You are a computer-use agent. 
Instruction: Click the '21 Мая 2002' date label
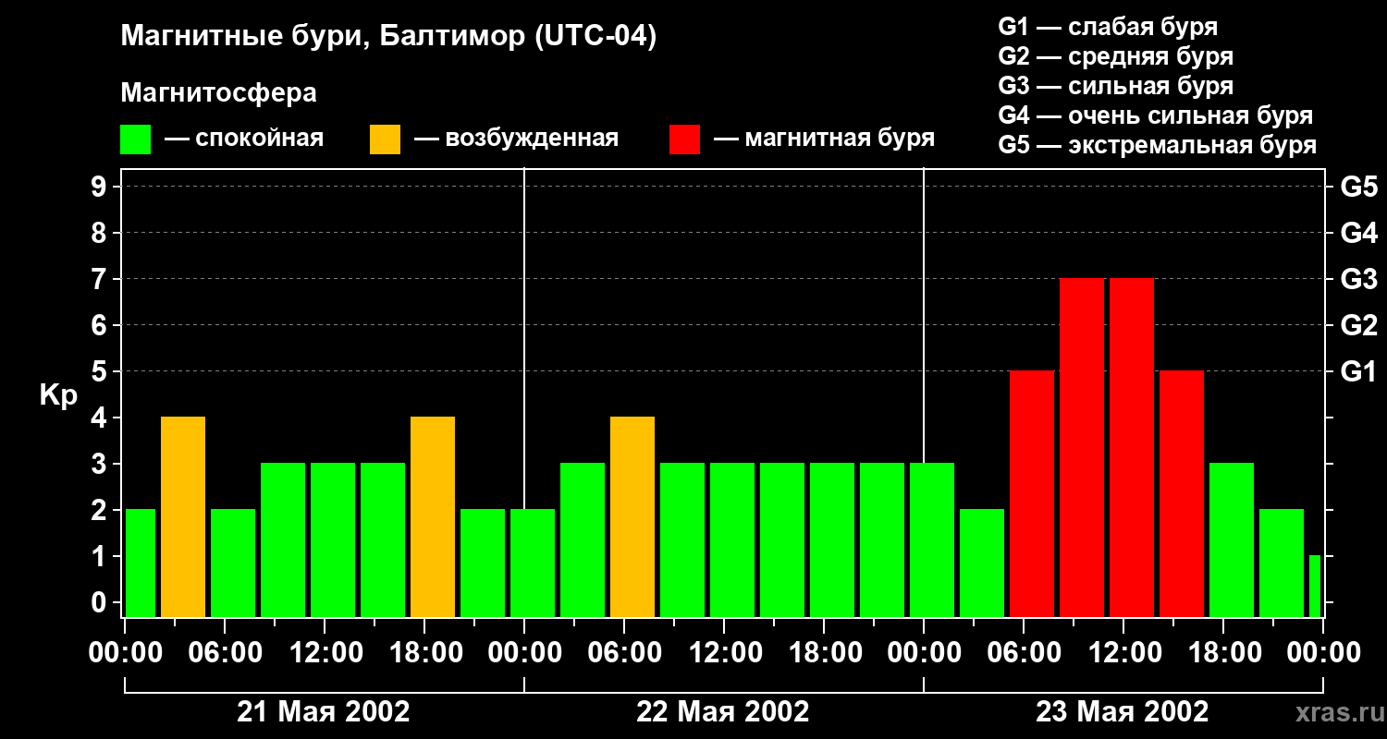[x=324, y=711]
